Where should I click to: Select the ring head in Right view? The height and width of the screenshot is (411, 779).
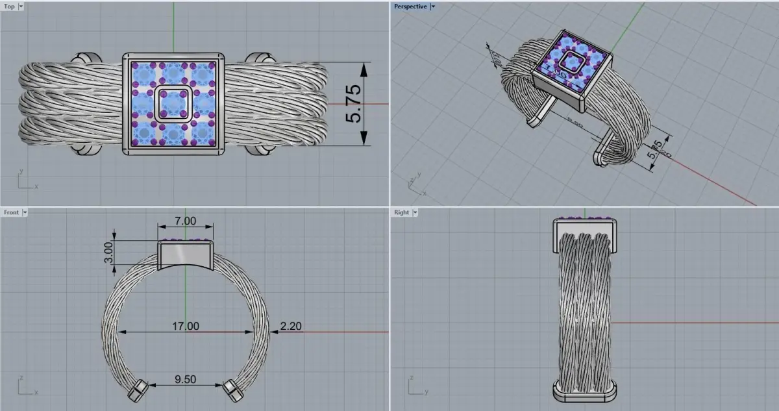584,235
